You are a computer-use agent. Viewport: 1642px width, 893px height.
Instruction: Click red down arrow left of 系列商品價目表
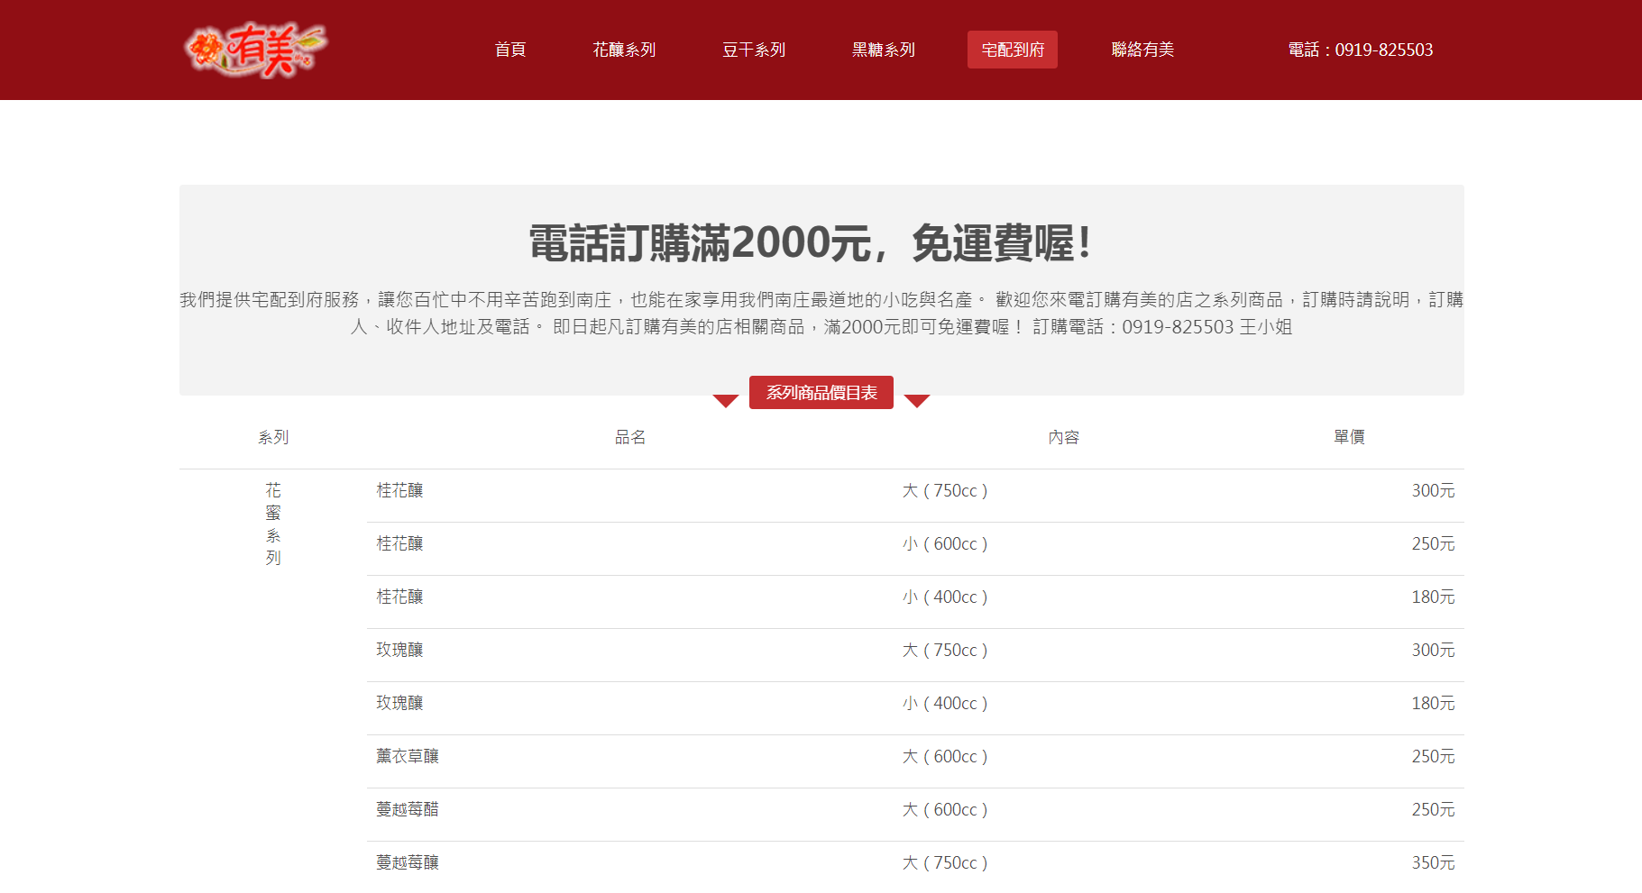pos(725,401)
